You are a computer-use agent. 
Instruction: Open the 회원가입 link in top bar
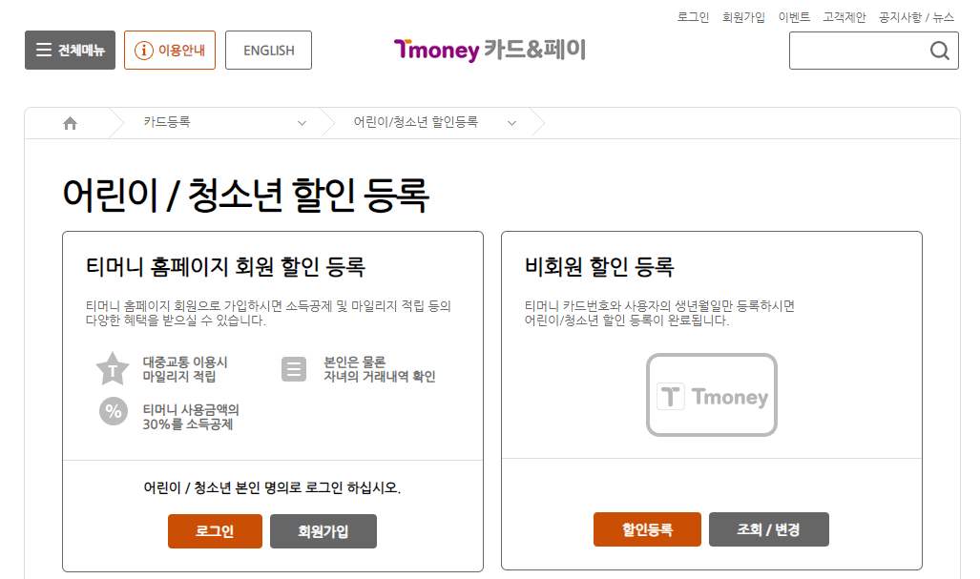pyautogui.click(x=743, y=17)
